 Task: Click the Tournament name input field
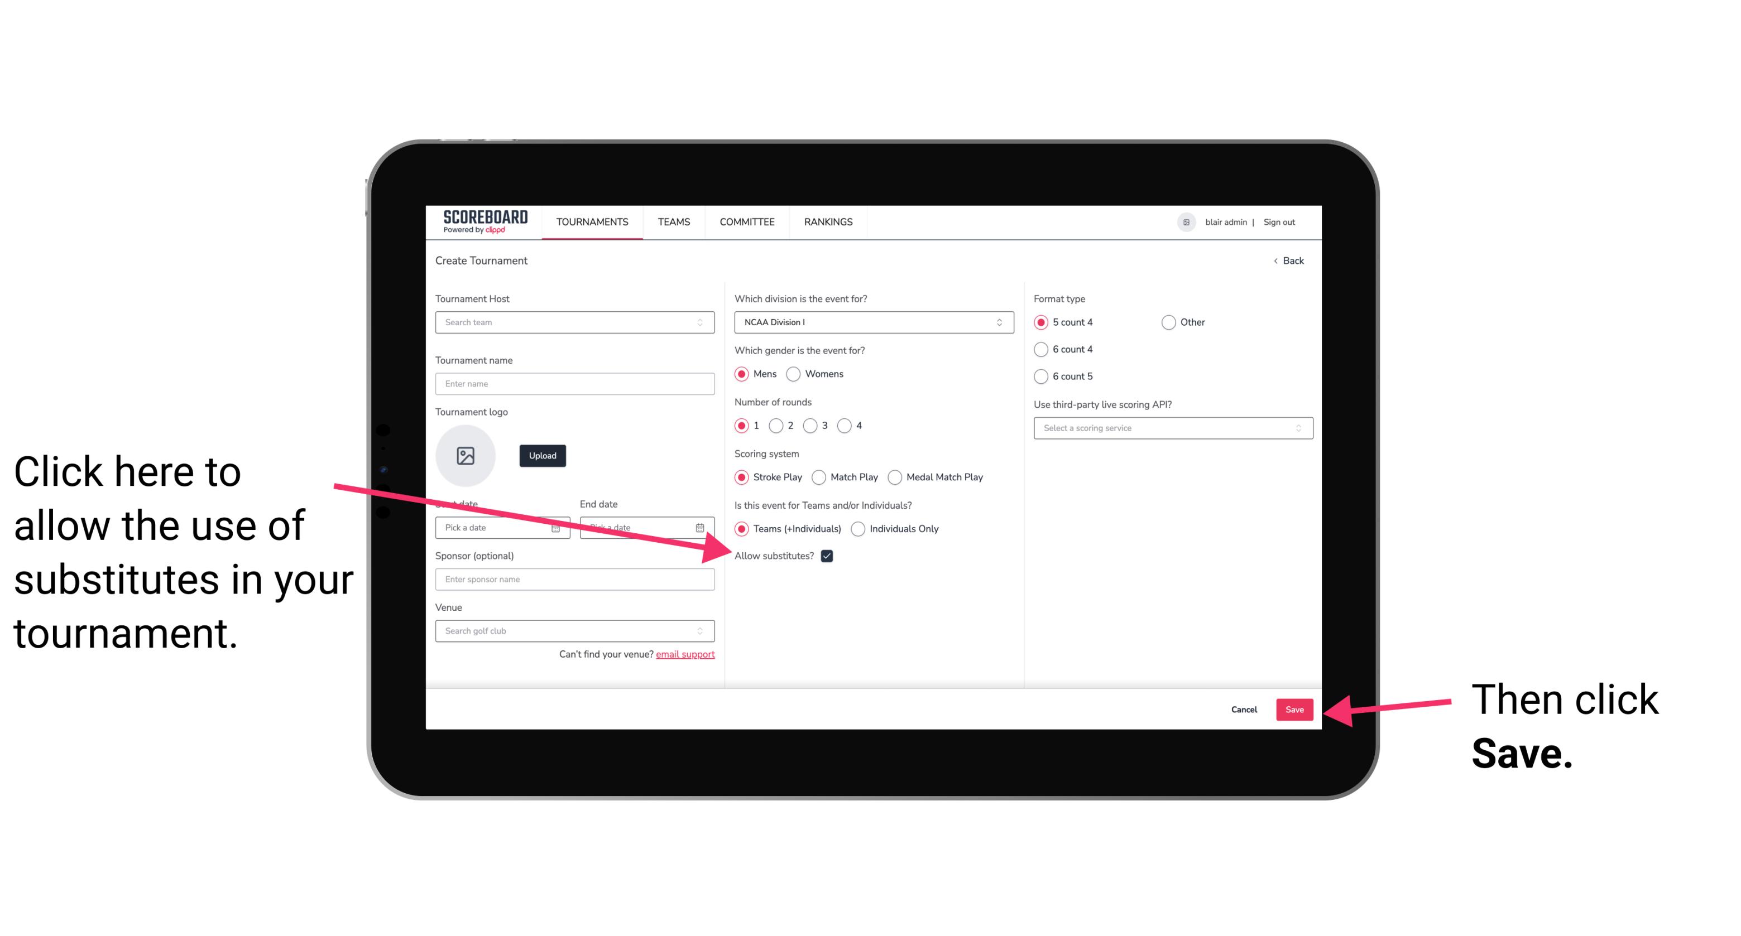(575, 383)
